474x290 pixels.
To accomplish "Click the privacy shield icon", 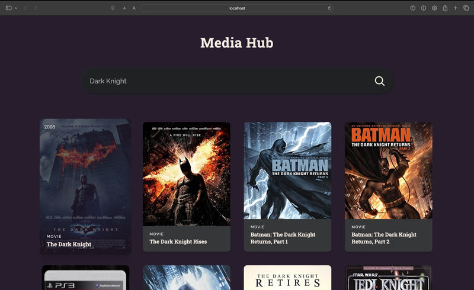I will (113, 8).
